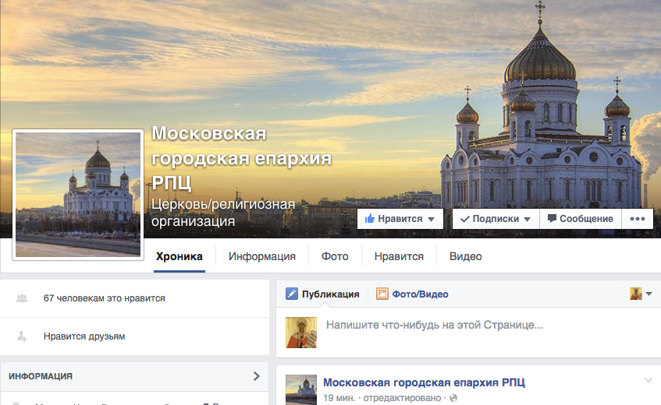Open the Фото tab
The width and height of the screenshot is (661, 405).
pos(335,256)
